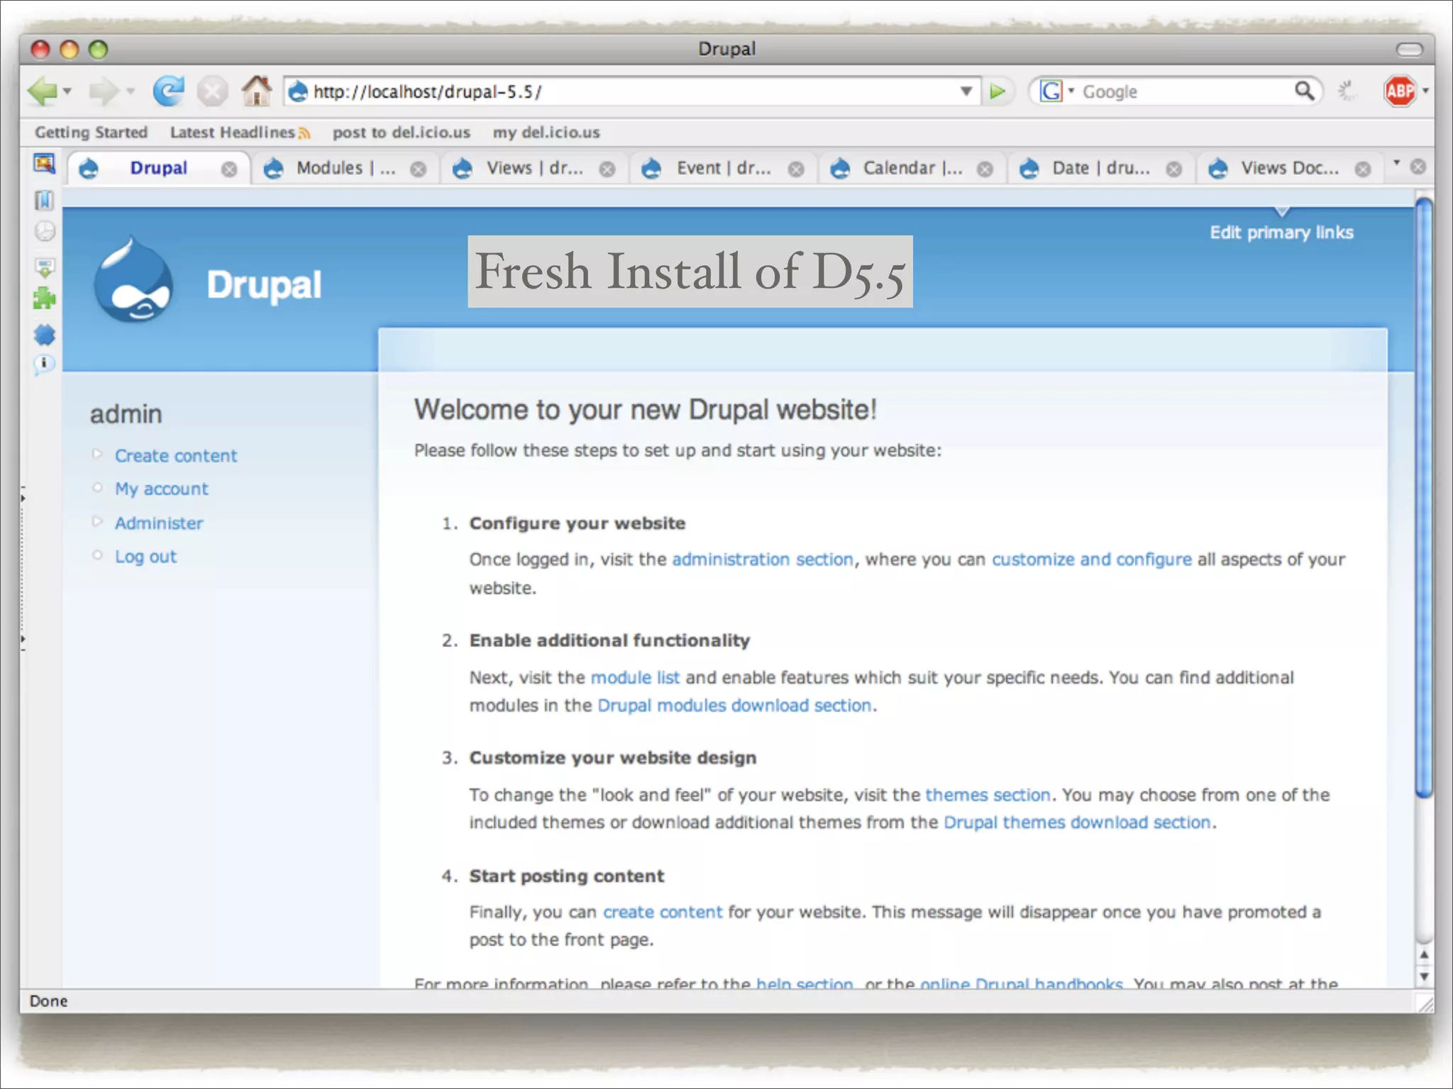1453x1089 pixels.
Task: Open the Back button history dropdown
Action: 67,91
